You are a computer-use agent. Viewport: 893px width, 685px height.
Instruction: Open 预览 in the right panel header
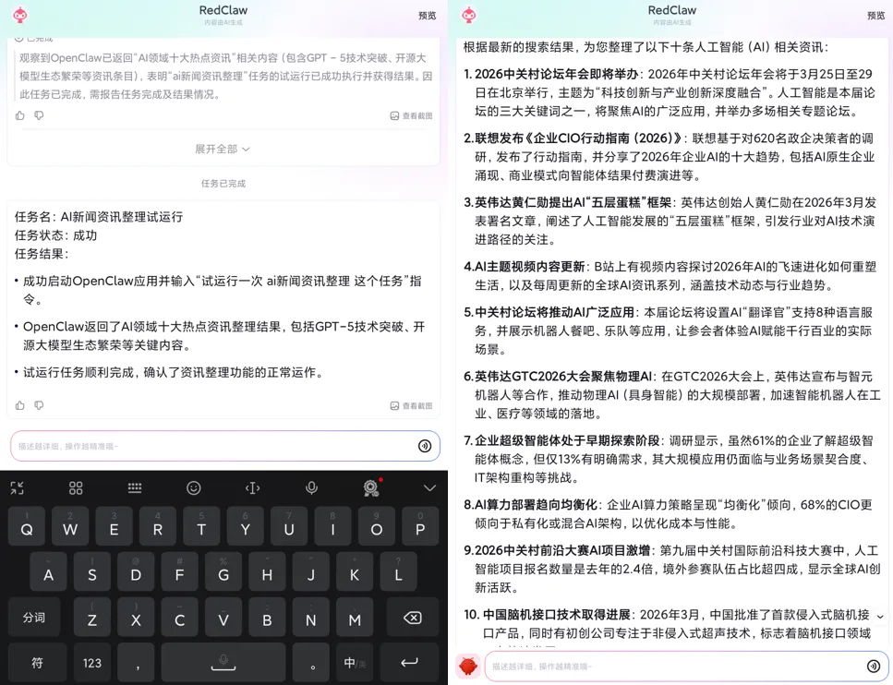[875, 16]
